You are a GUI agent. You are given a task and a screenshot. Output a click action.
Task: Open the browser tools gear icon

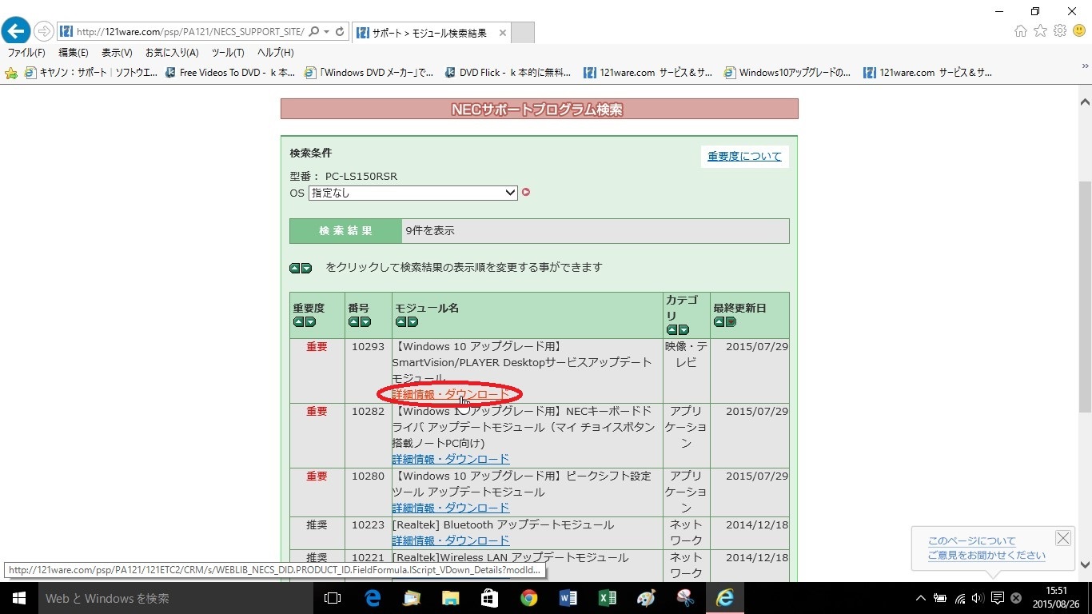coord(1060,31)
